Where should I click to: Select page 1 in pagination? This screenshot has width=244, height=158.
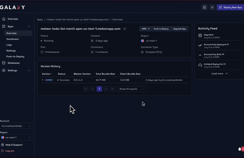pos(99,89)
